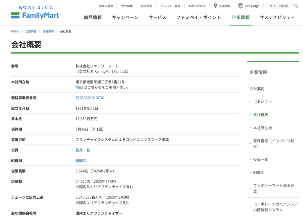The height and width of the screenshot is (216, 303).
Task: Open 加盟店募集 link
Action: click(106, 6)
